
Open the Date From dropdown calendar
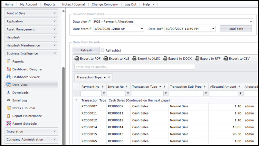pyautogui.click(x=142, y=29)
